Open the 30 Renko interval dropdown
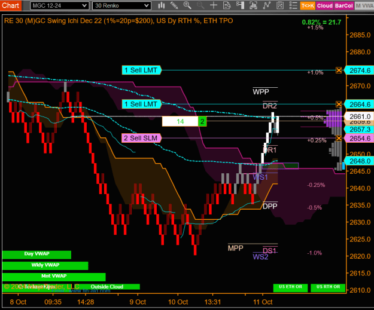The height and width of the screenshot is (310, 374). (121, 6)
